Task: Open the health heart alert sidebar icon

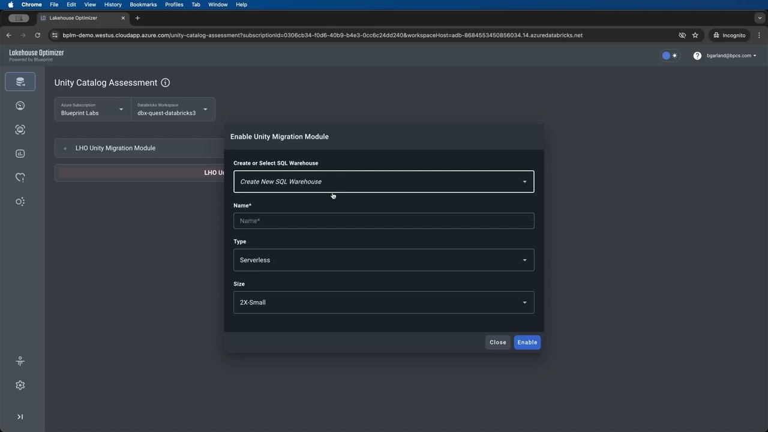Action: (20, 178)
